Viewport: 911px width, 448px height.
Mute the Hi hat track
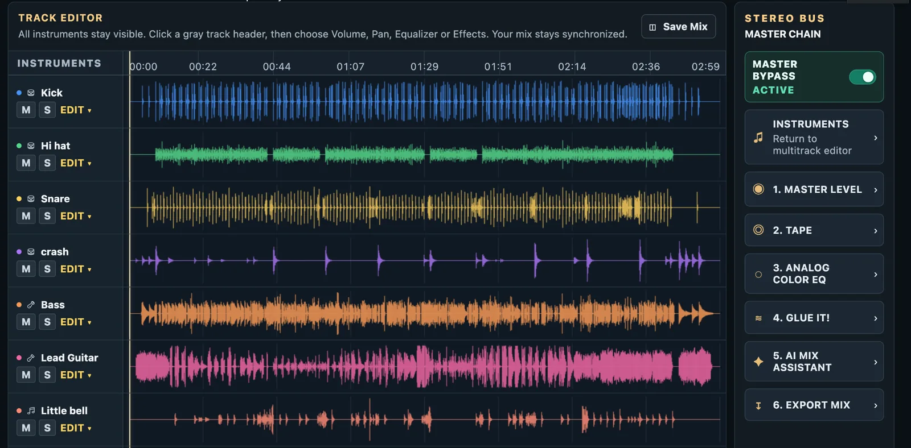click(x=26, y=163)
